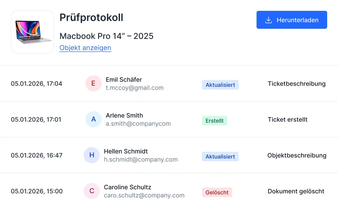Select the Ticketbeschreibung entry
The image size is (338, 203).
296,84
